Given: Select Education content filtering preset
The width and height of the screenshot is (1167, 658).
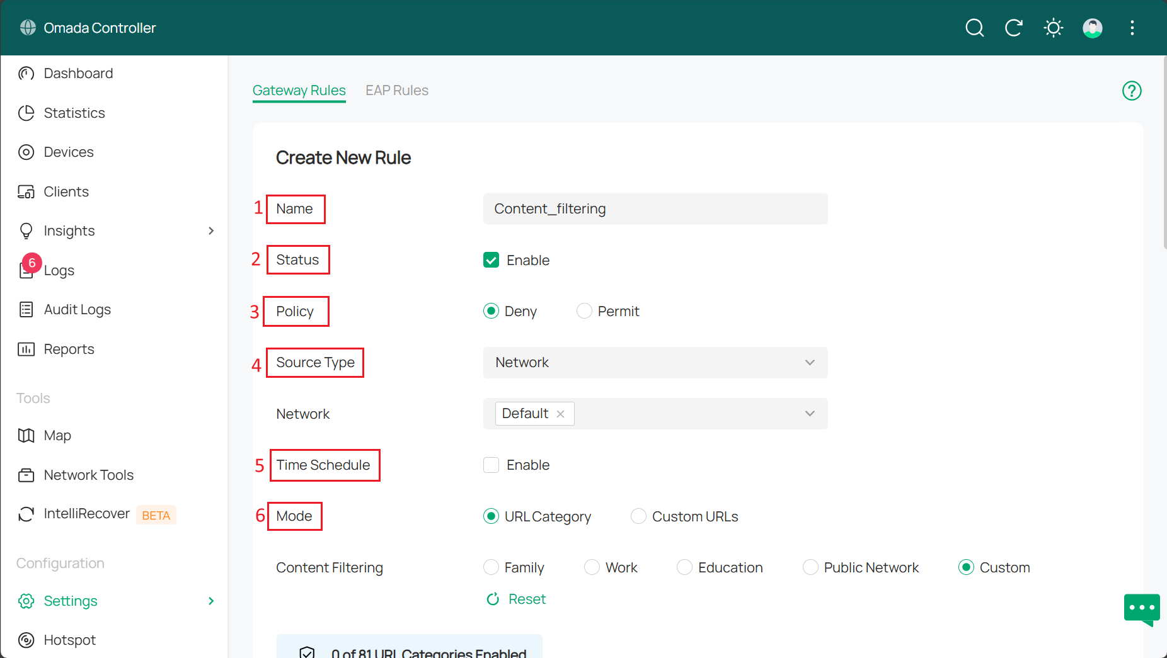Looking at the screenshot, I should coord(684,567).
